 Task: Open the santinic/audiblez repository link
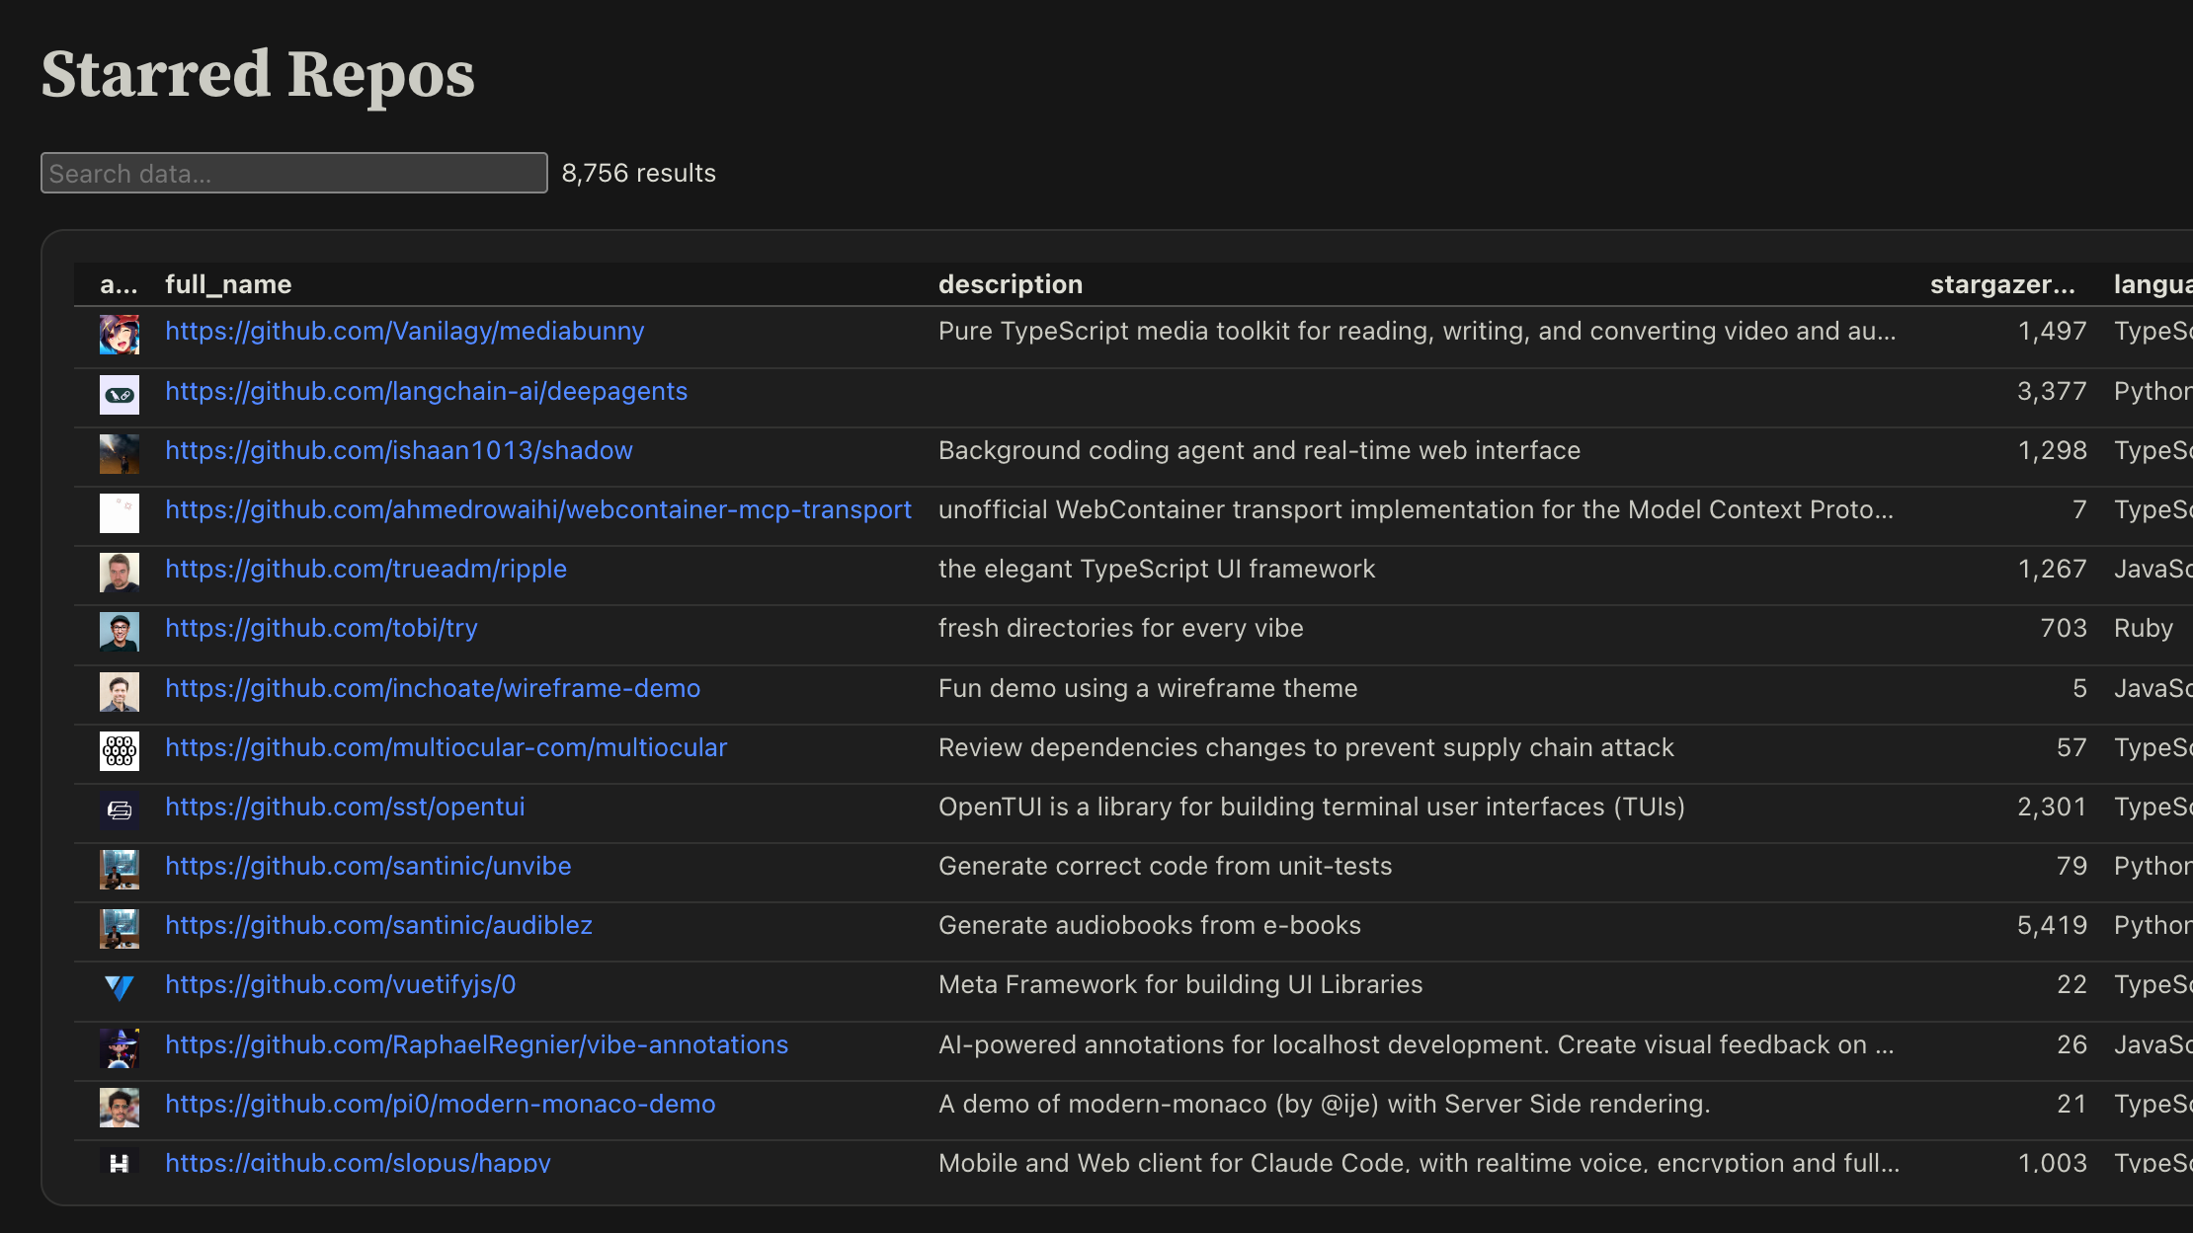(x=378, y=925)
